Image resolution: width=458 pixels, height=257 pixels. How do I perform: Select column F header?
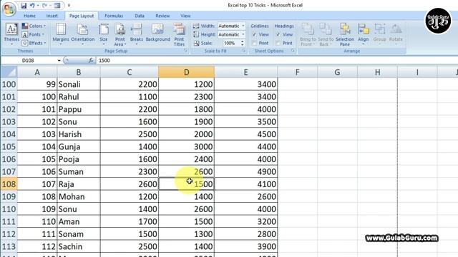[x=297, y=72]
